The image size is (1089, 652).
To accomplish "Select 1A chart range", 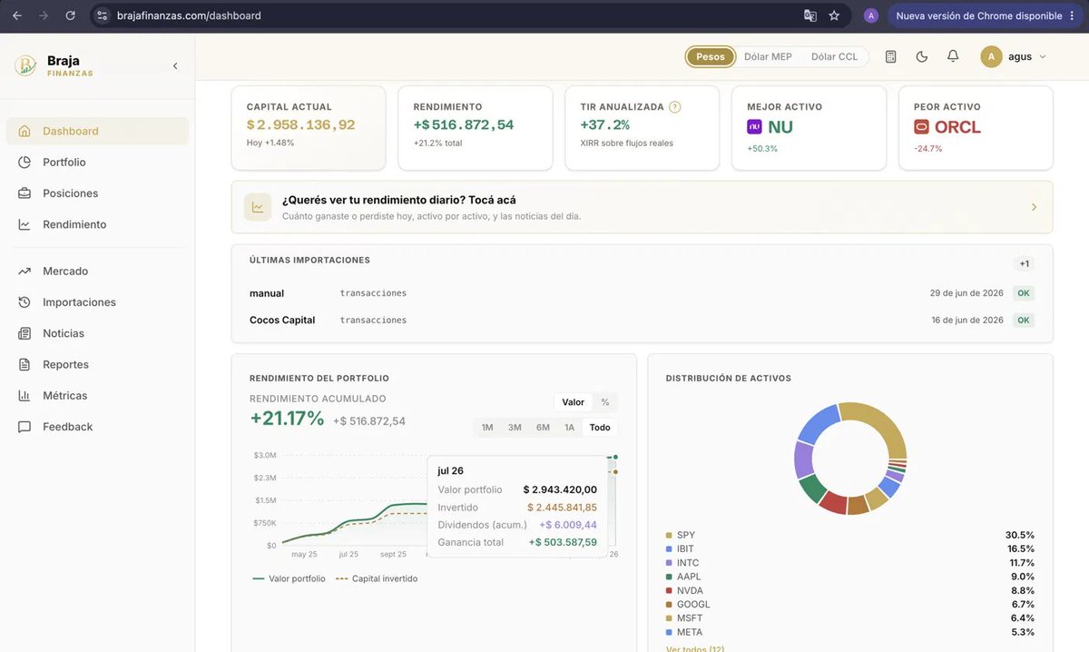I will pos(570,428).
